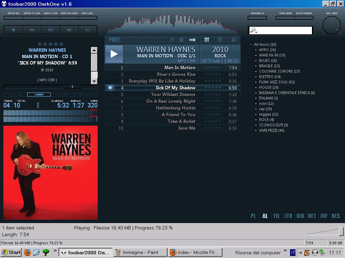
Task: Switch to the AL panel tab
Action: [x=265, y=216]
